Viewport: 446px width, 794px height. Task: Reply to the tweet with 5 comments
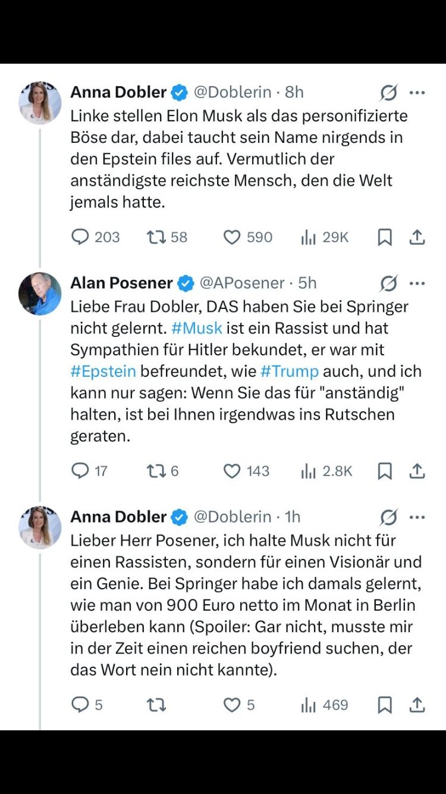coord(80,705)
